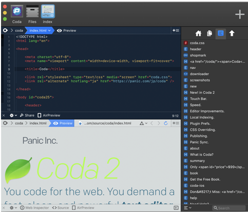Click the Publish upload arrow icon
Image resolution: width=248 pixels, height=212 pixels.
(x=232, y=33)
